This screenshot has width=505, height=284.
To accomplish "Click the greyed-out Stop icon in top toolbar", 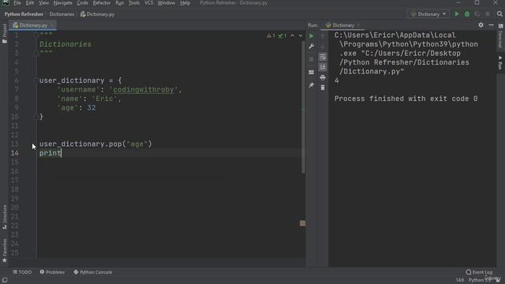I will coord(488,14).
